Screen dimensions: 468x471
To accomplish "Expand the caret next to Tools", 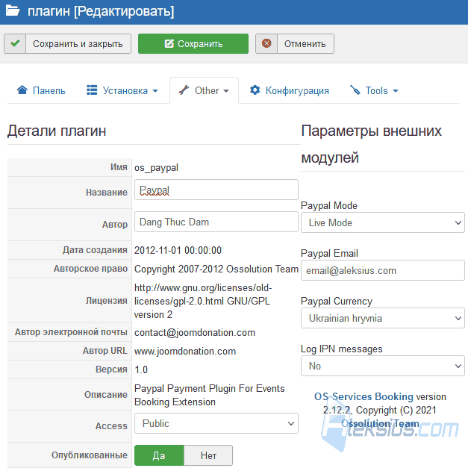I will [396, 91].
